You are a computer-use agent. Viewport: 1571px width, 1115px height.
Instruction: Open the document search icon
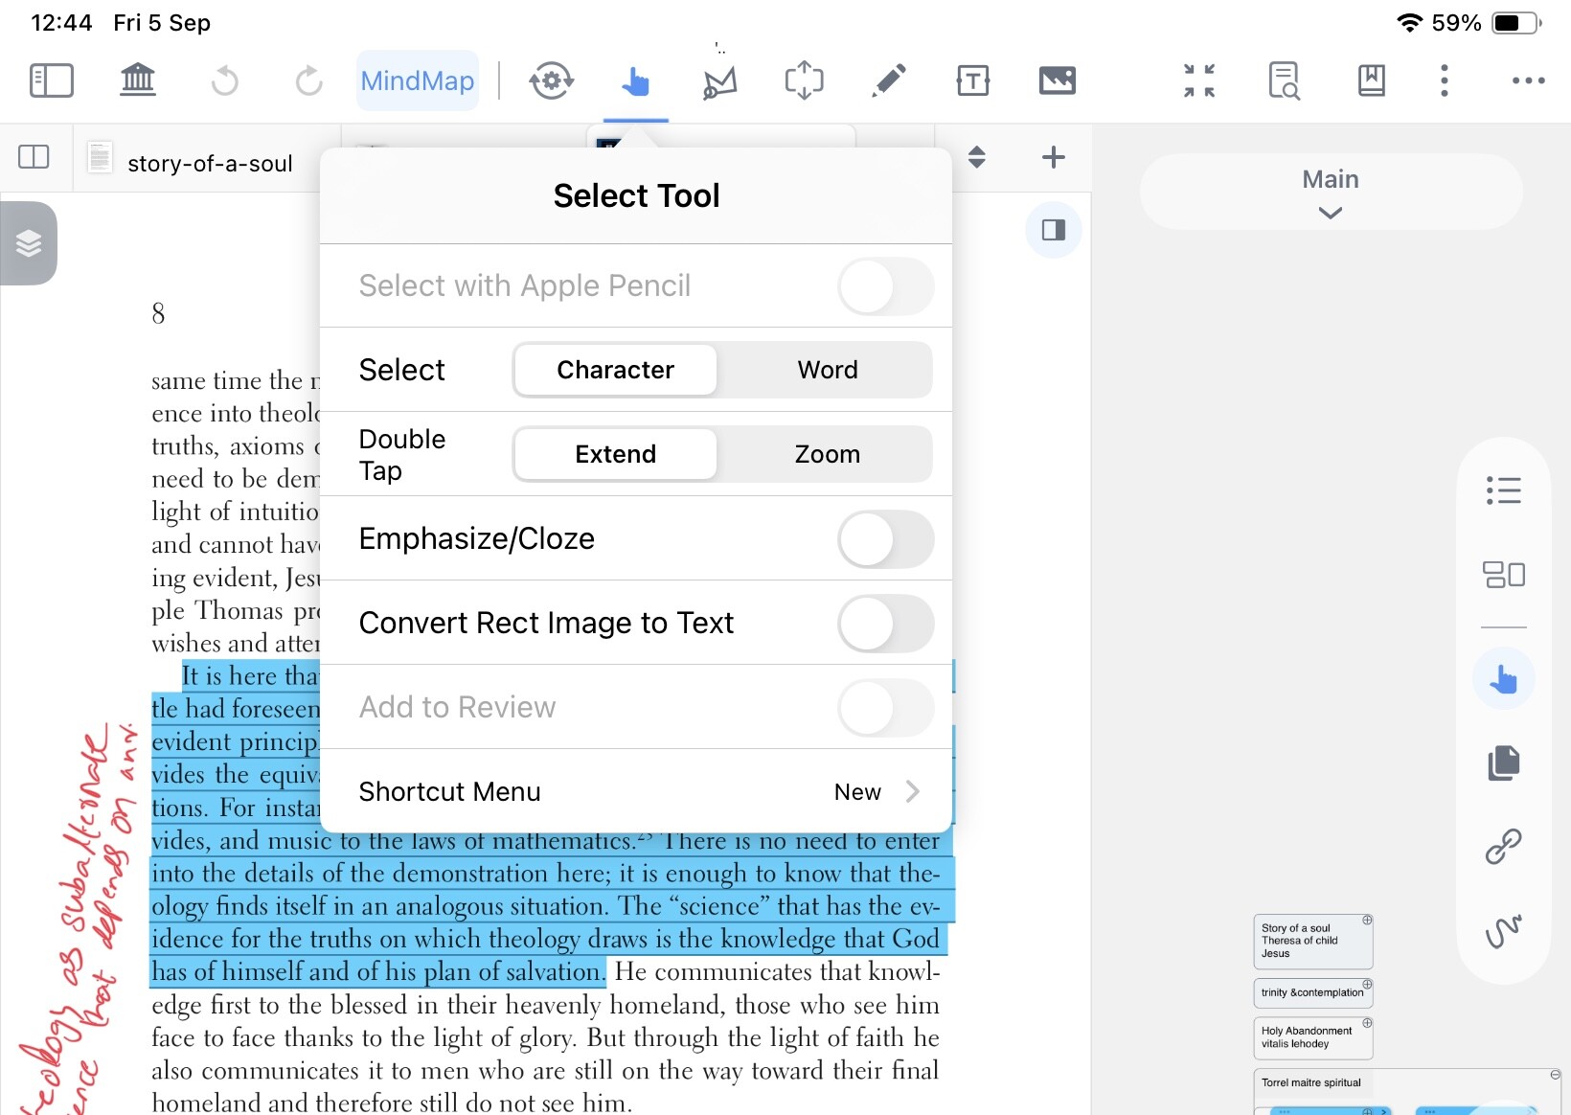click(x=1284, y=80)
